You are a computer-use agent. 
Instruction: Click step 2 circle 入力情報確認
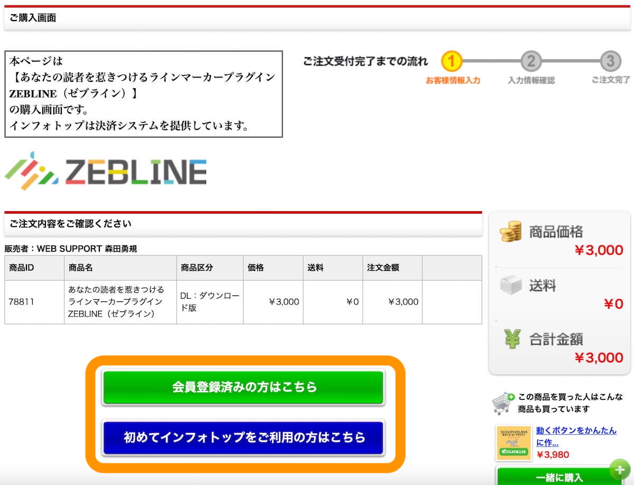[x=530, y=61]
